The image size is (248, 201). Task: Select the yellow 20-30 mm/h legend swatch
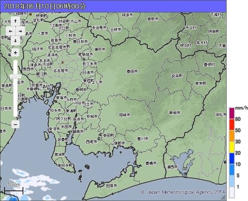[232, 147]
